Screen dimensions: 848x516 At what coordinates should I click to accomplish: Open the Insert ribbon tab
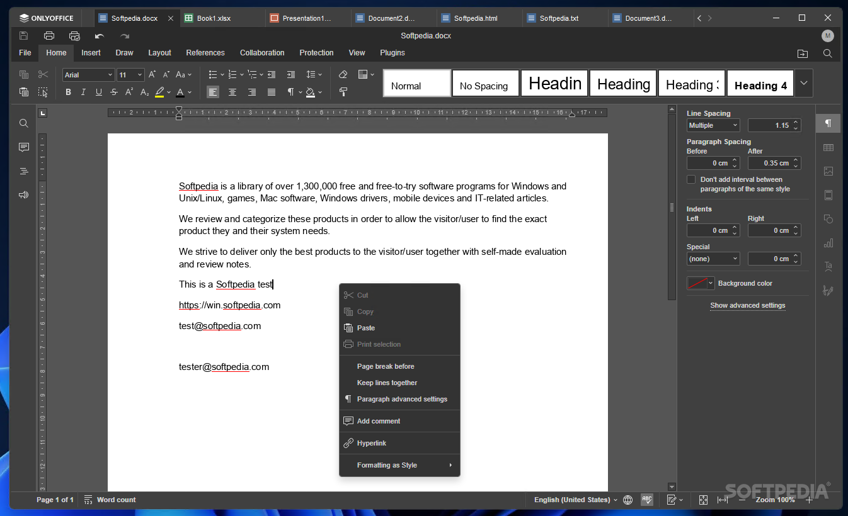91,53
